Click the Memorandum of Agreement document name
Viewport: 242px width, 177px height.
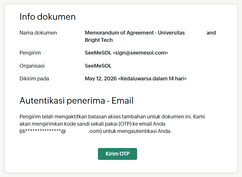[x=150, y=36]
